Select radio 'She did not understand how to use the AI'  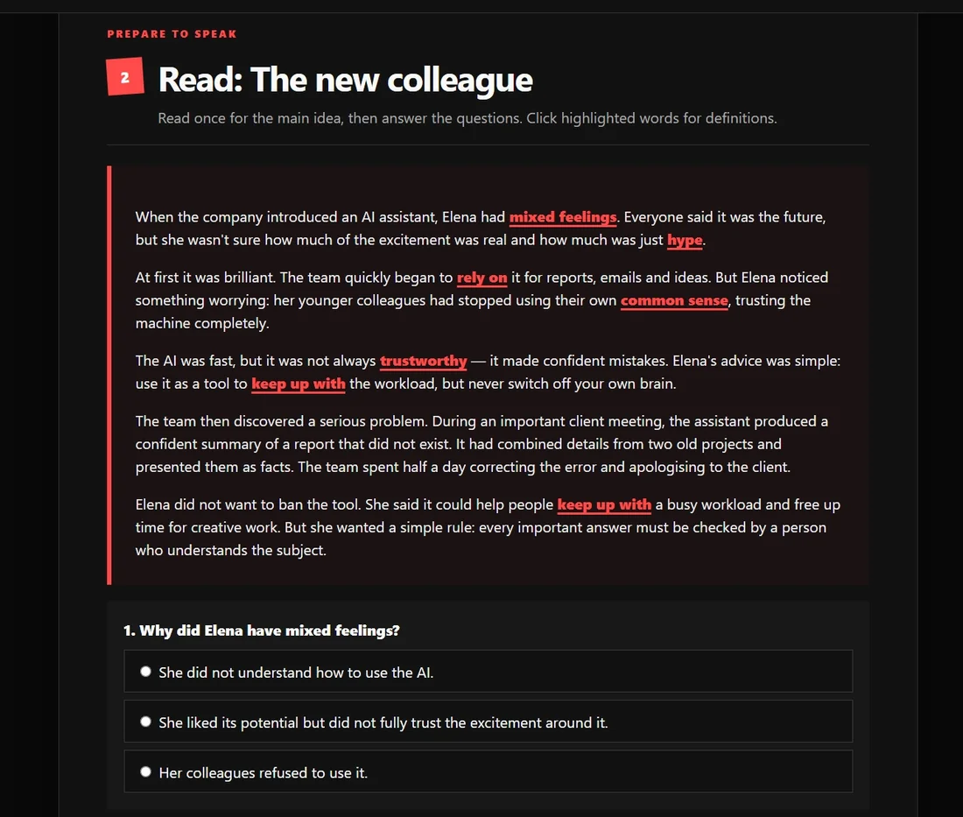(x=145, y=672)
